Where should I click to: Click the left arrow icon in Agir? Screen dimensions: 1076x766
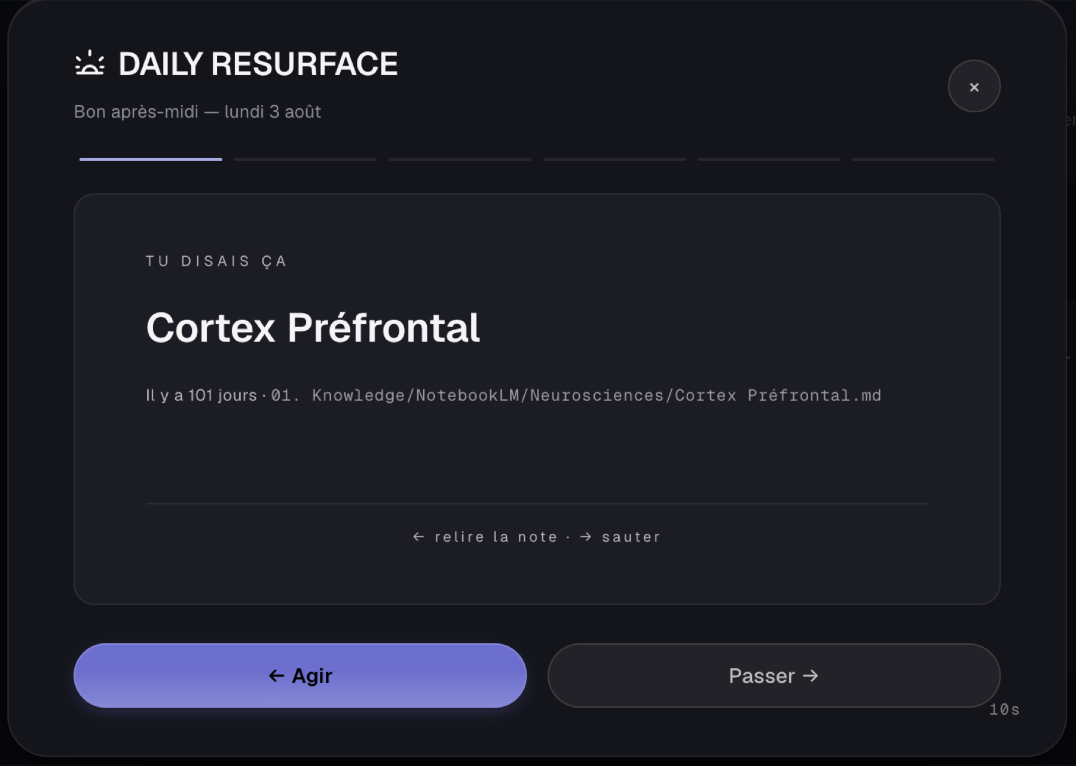pyautogui.click(x=276, y=676)
